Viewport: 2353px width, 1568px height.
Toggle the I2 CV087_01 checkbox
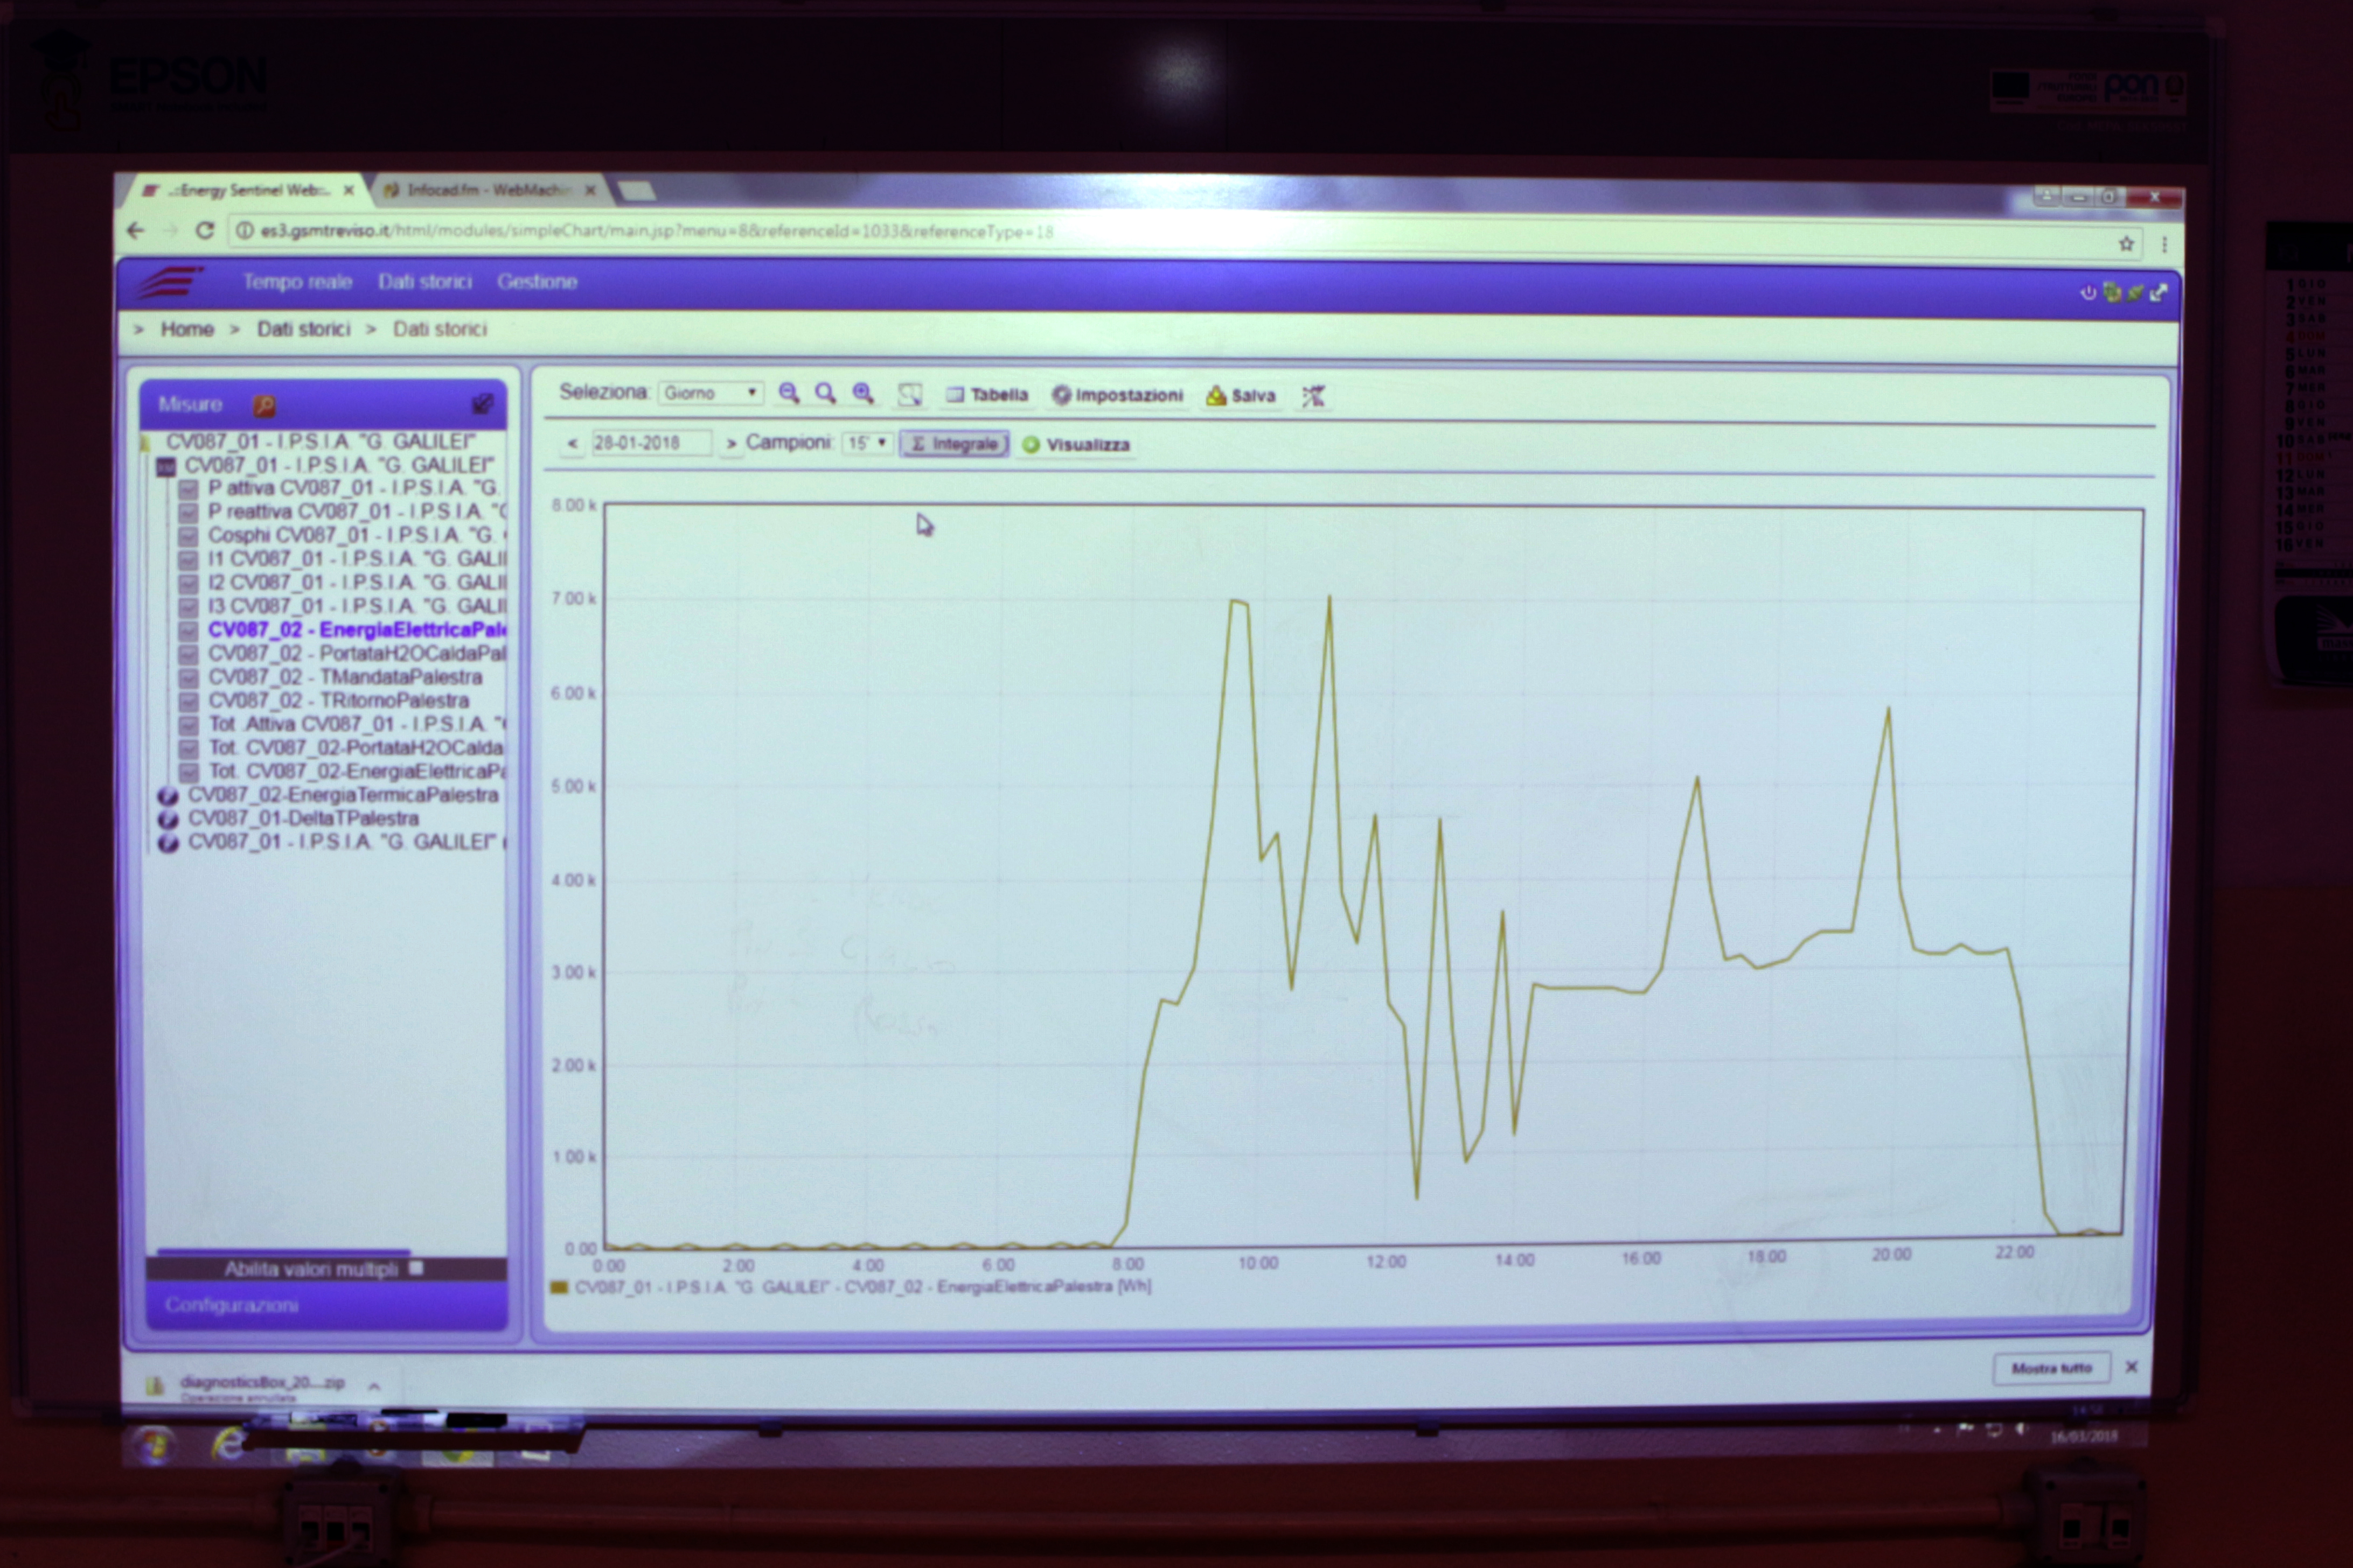click(x=187, y=583)
